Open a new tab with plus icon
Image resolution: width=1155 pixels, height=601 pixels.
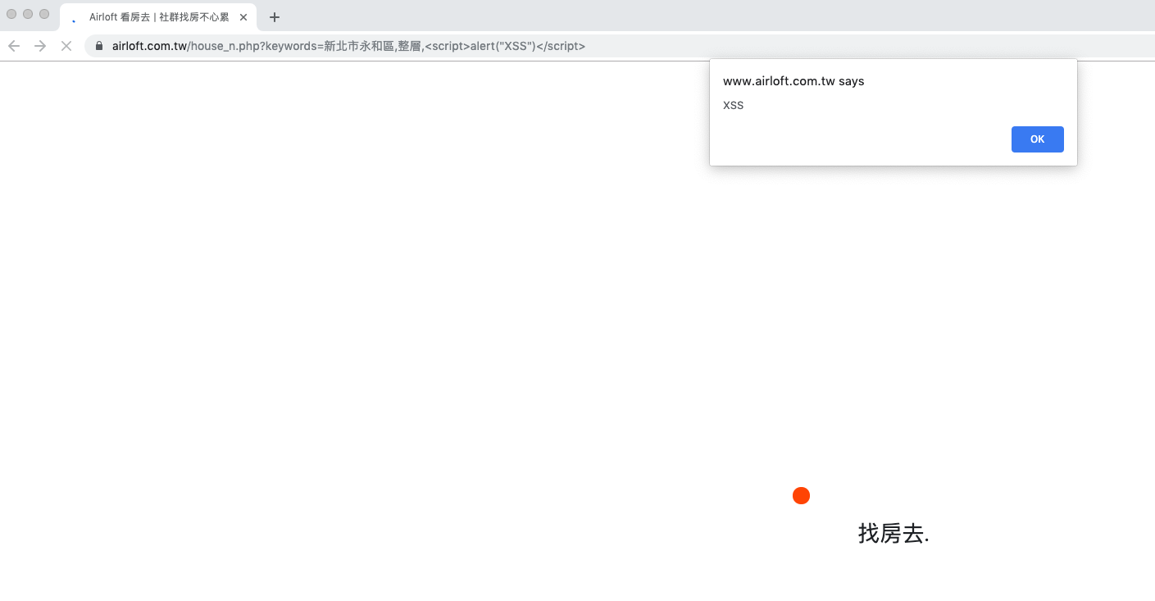(275, 17)
